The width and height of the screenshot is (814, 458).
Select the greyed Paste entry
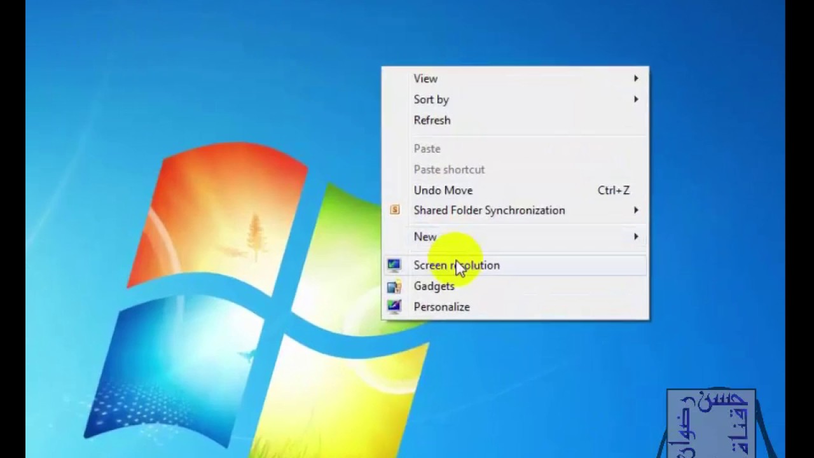tap(515, 149)
